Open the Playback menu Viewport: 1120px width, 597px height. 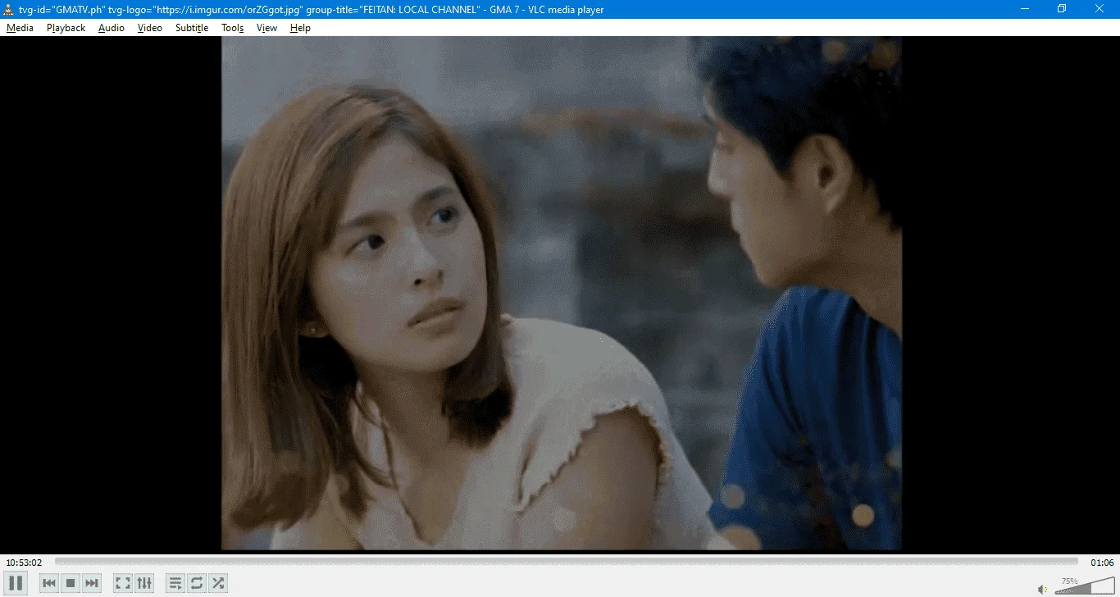(x=66, y=28)
